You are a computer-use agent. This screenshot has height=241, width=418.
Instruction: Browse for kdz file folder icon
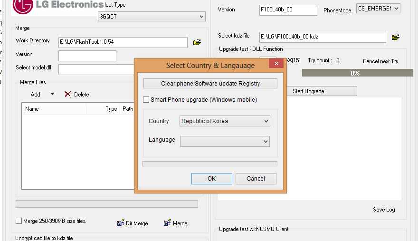pos(395,37)
